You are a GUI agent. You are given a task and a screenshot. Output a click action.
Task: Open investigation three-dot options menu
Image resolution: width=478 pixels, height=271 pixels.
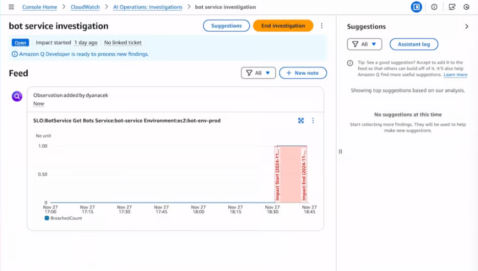pos(322,26)
